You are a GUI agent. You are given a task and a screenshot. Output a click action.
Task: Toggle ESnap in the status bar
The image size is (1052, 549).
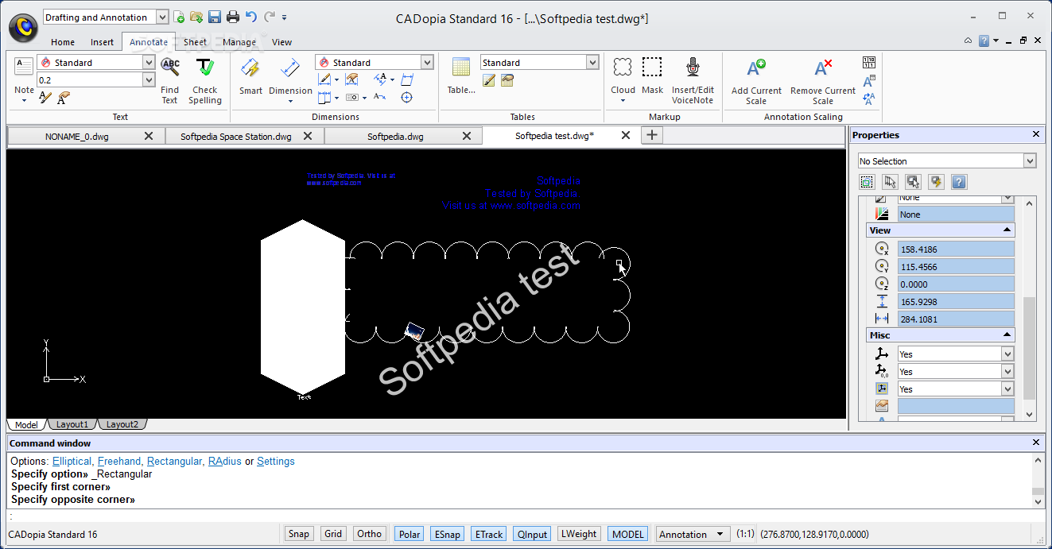448,534
